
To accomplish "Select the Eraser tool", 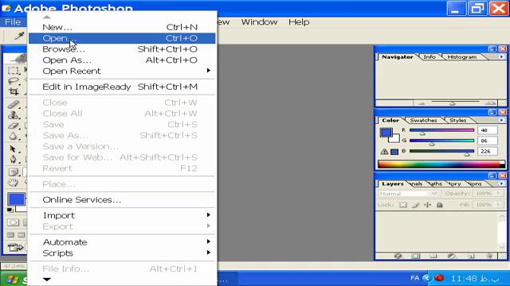I will click(x=13, y=126).
